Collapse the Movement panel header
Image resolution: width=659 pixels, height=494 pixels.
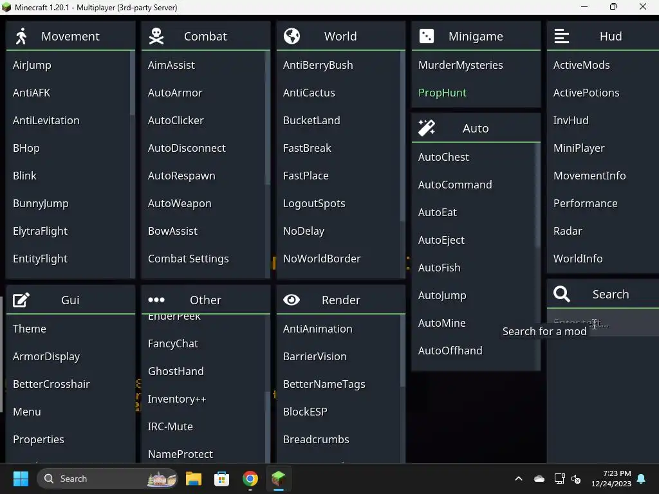71,36
